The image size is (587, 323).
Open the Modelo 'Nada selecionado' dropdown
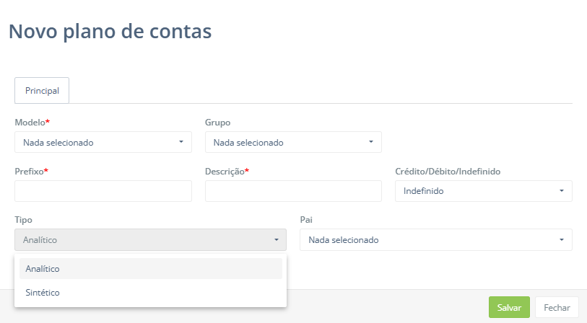103,142
